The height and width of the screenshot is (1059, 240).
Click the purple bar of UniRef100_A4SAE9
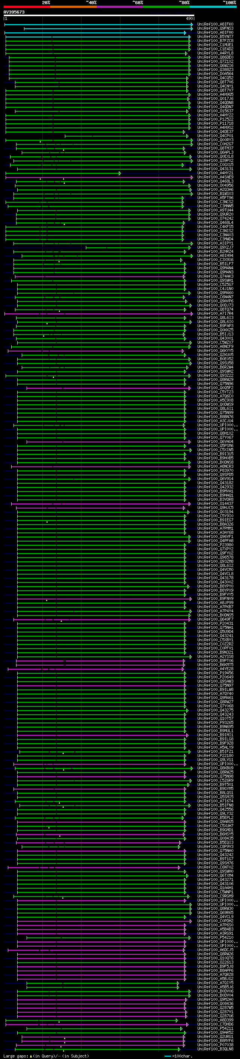99,177
